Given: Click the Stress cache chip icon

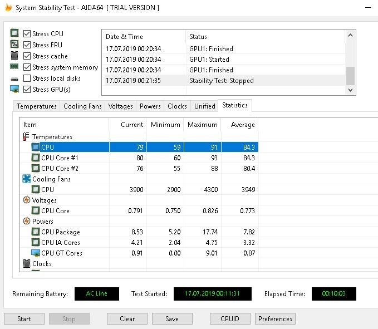Looking at the screenshot, I should click(x=14, y=55).
